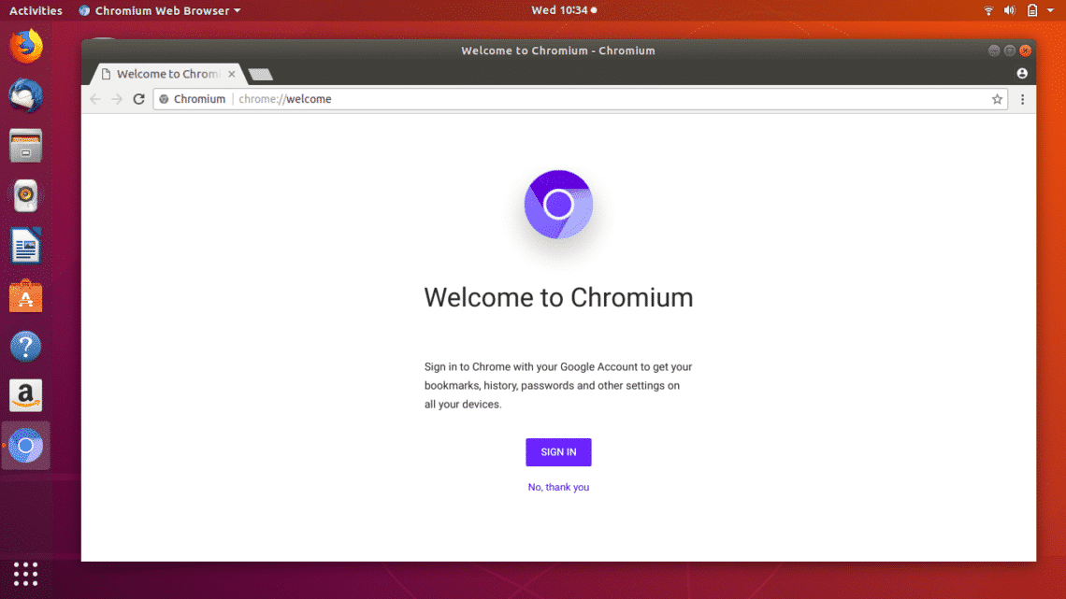Open Ubuntu Software from the dock

tap(26, 297)
